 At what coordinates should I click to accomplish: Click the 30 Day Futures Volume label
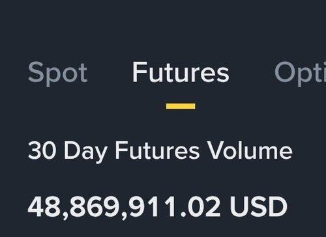point(160,151)
